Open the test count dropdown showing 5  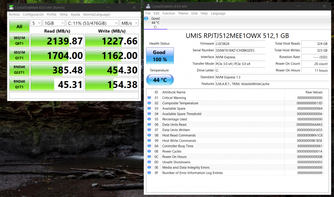click(36, 23)
